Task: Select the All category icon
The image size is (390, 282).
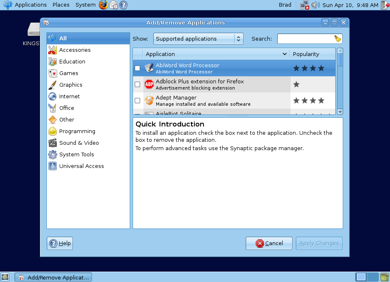Action: [x=53, y=38]
